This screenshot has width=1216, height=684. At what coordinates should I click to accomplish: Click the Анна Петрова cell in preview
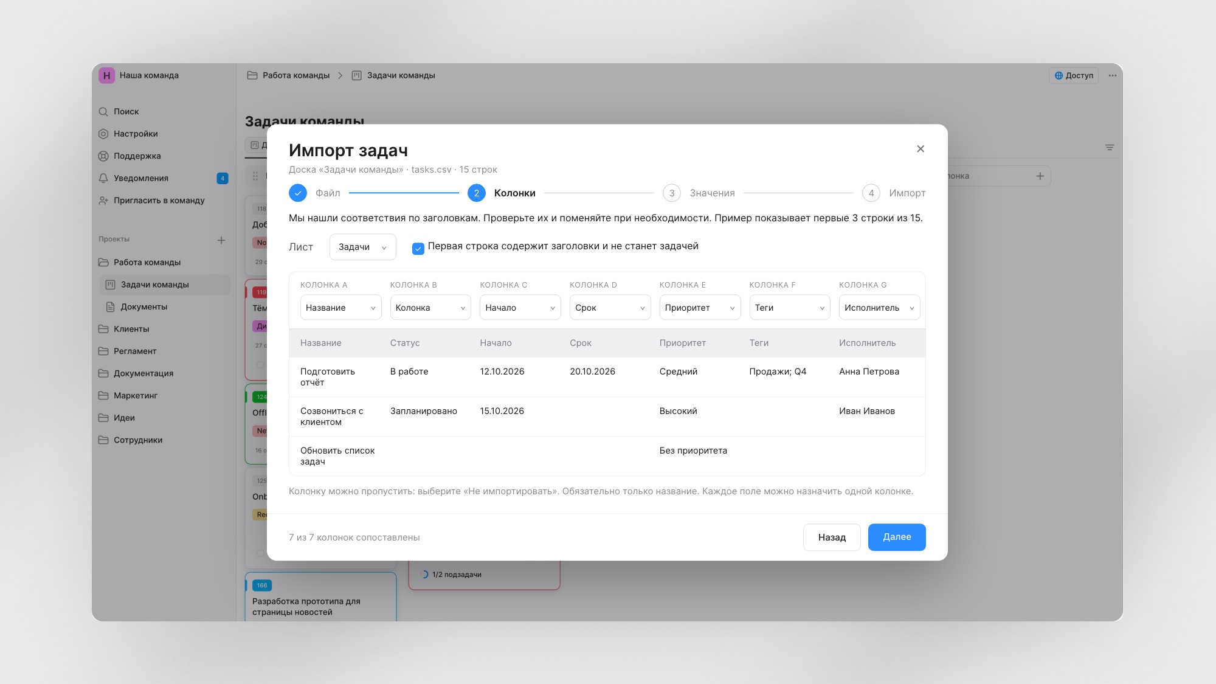point(869,371)
